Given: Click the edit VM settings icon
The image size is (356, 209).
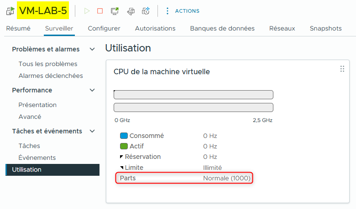Looking at the screenshot, I should (x=131, y=11).
